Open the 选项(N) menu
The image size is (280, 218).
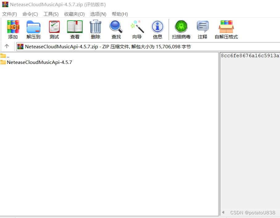point(98,14)
